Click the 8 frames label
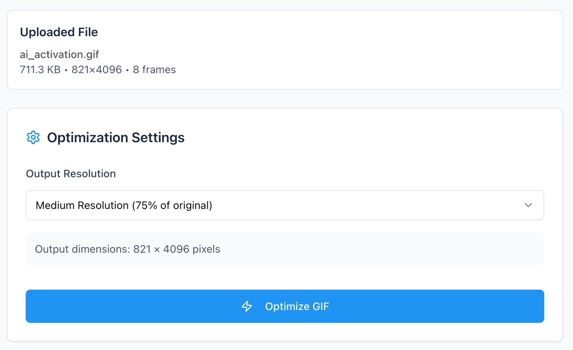The image size is (573, 350). click(154, 69)
